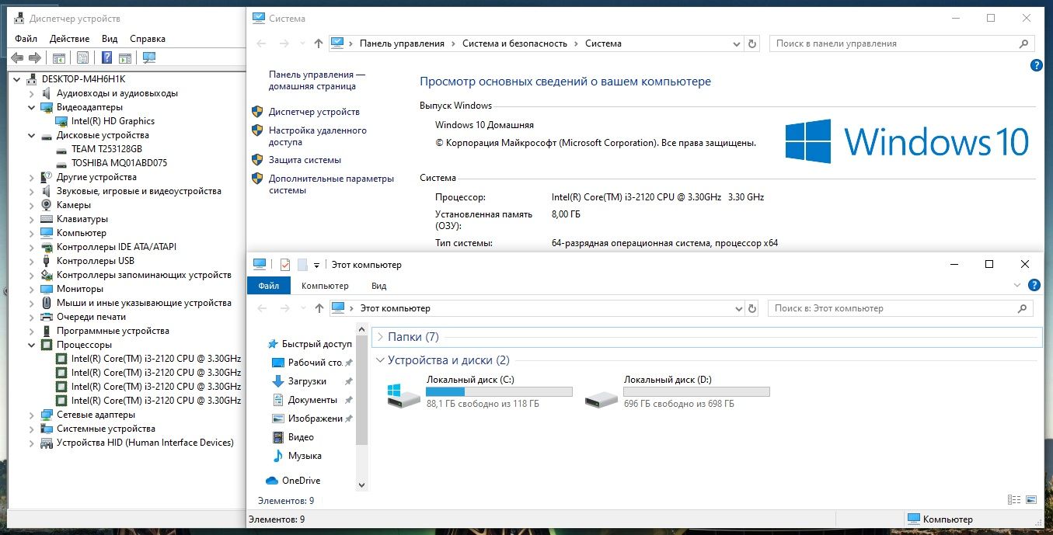The image size is (1053, 535).
Task: Expand the Папки (7) group
Action: [381, 337]
